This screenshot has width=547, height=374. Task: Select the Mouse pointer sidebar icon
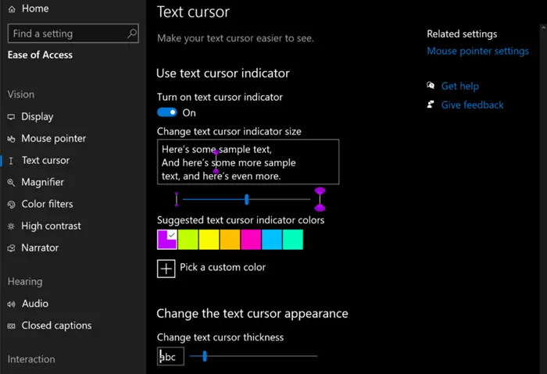[11, 139]
